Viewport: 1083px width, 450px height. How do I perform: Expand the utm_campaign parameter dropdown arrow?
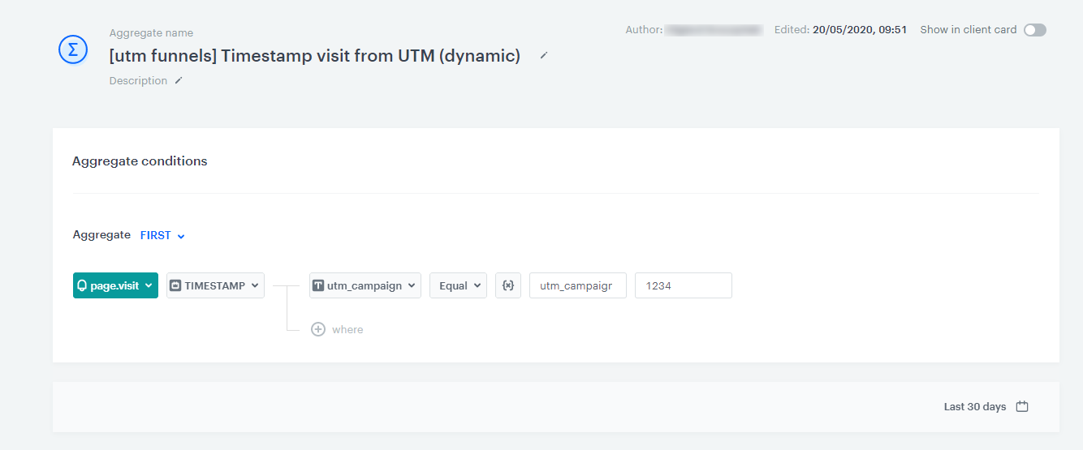point(412,285)
